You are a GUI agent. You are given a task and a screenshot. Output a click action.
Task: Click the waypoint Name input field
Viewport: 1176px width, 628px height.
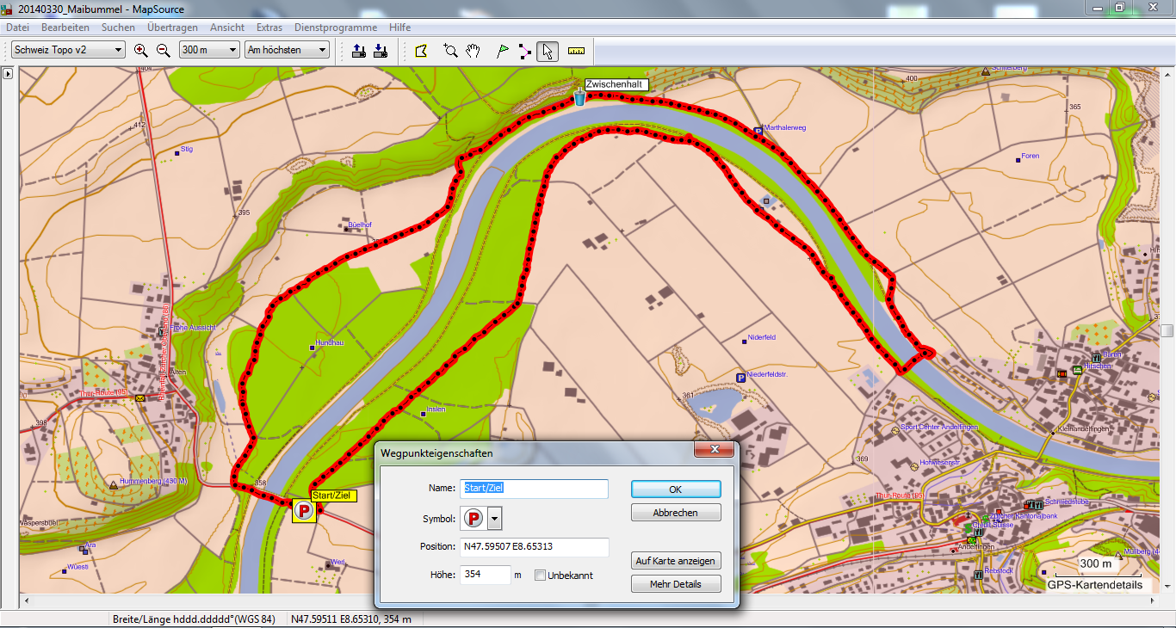pyautogui.click(x=534, y=489)
